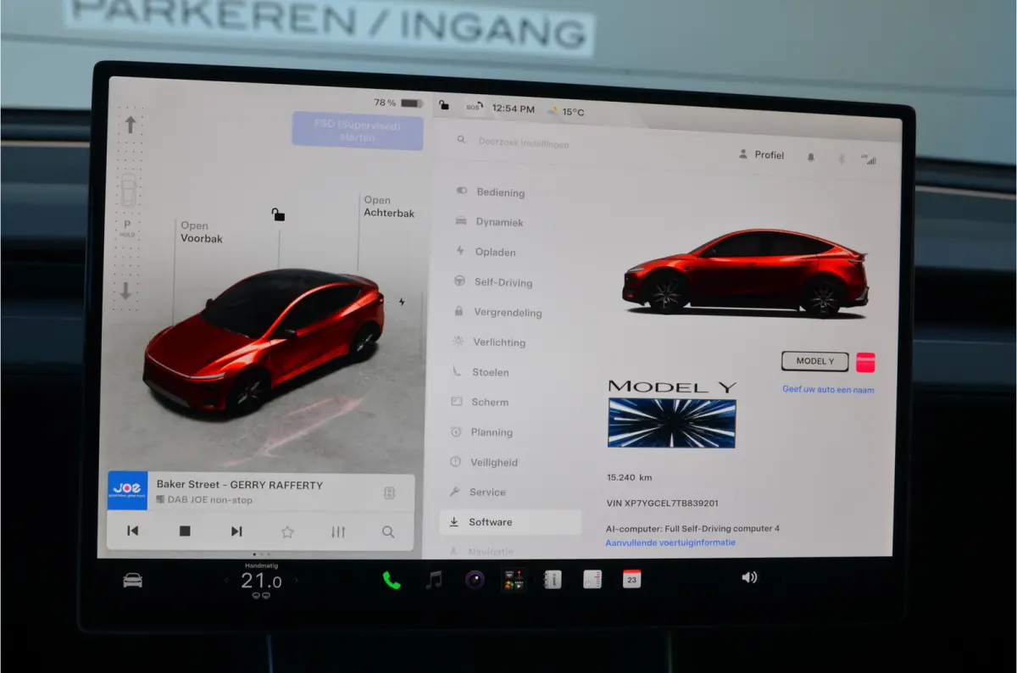The width and height of the screenshot is (1017, 673).
Task: Open the Arcade/Toybox app icon
Action: pyautogui.click(x=514, y=580)
